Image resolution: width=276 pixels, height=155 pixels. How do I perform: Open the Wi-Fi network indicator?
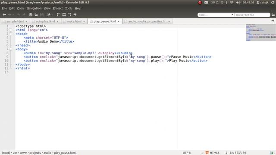click(232, 3)
